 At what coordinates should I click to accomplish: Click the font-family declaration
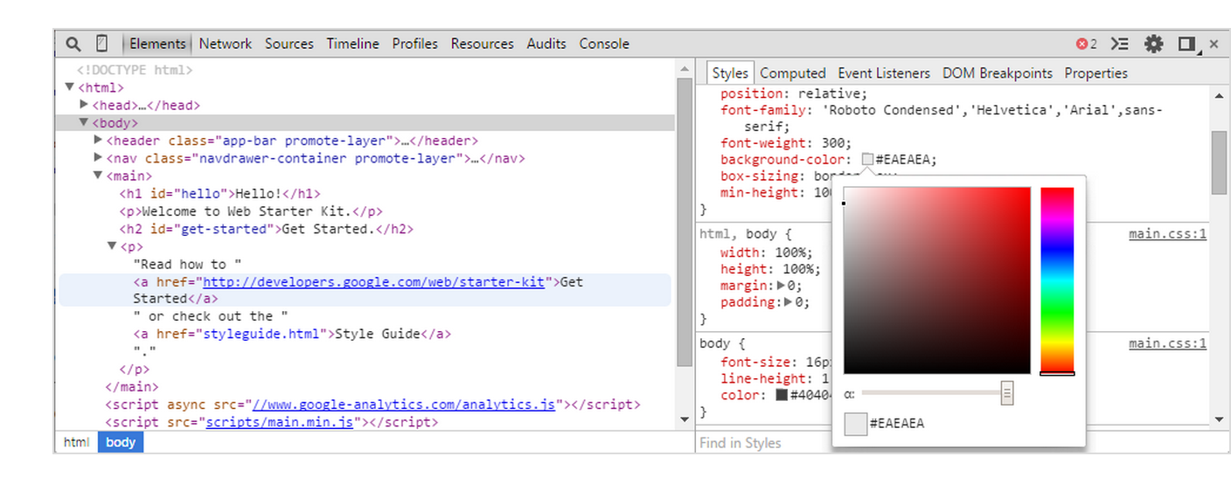click(942, 118)
